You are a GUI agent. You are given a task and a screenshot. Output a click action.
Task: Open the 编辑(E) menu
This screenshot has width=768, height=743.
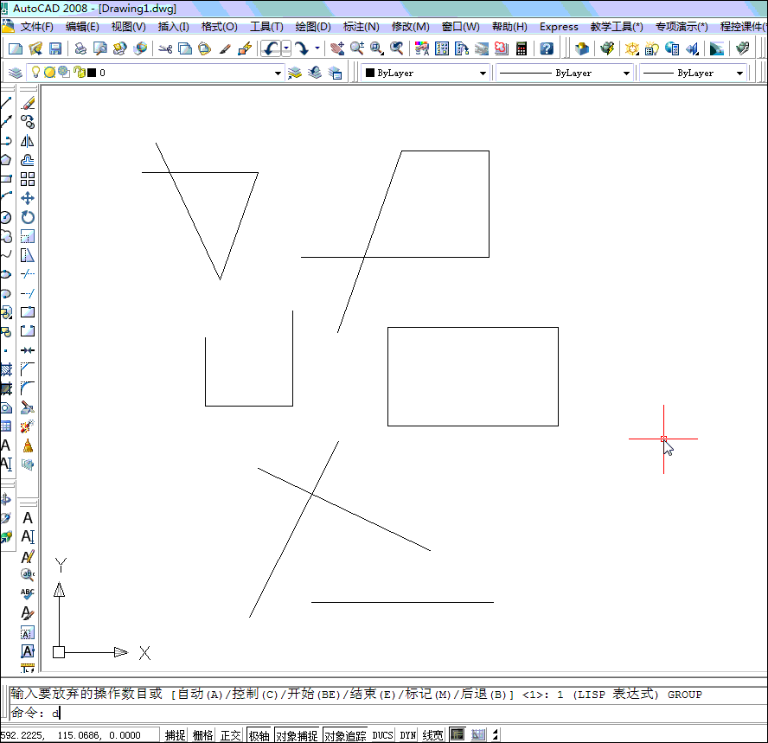[x=82, y=27]
